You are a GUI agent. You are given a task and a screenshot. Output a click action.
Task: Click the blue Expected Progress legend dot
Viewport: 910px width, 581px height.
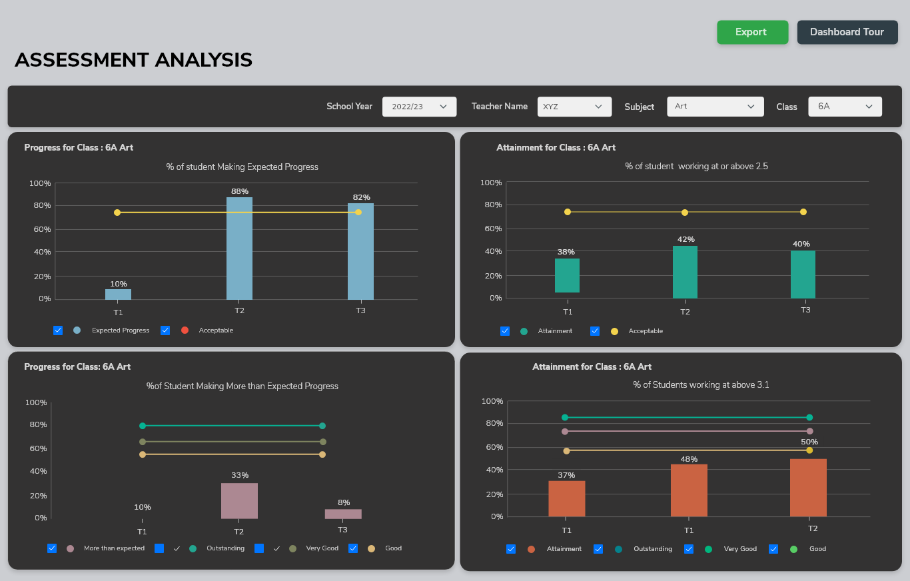point(77,330)
